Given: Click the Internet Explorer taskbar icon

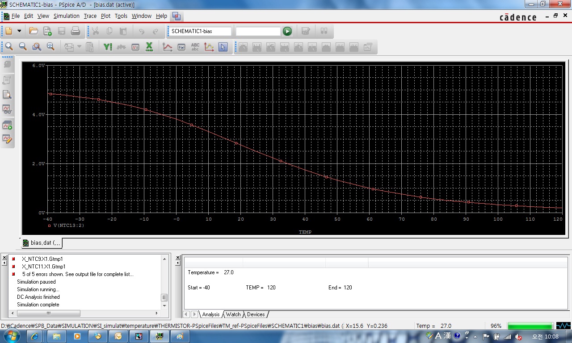Looking at the screenshot, I should tap(34, 336).
